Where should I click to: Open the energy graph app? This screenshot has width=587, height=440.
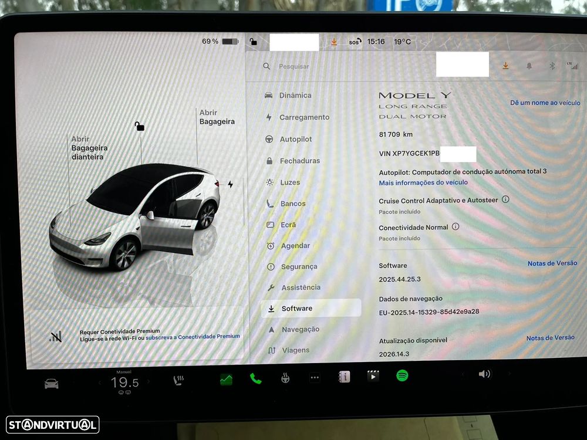226,380
